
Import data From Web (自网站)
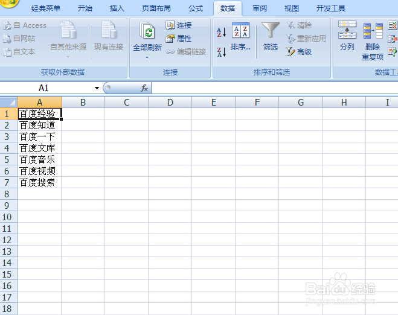(x=19, y=39)
